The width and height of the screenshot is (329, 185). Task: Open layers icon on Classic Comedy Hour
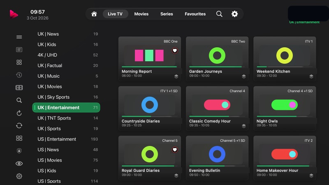[x=244, y=126]
